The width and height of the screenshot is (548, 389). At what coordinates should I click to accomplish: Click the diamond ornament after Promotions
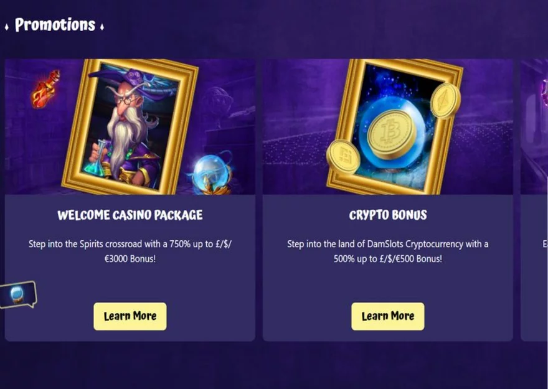tap(102, 27)
